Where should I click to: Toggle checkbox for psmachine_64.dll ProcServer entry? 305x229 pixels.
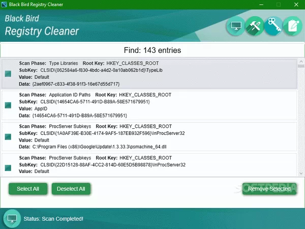click(x=8, y=136)
